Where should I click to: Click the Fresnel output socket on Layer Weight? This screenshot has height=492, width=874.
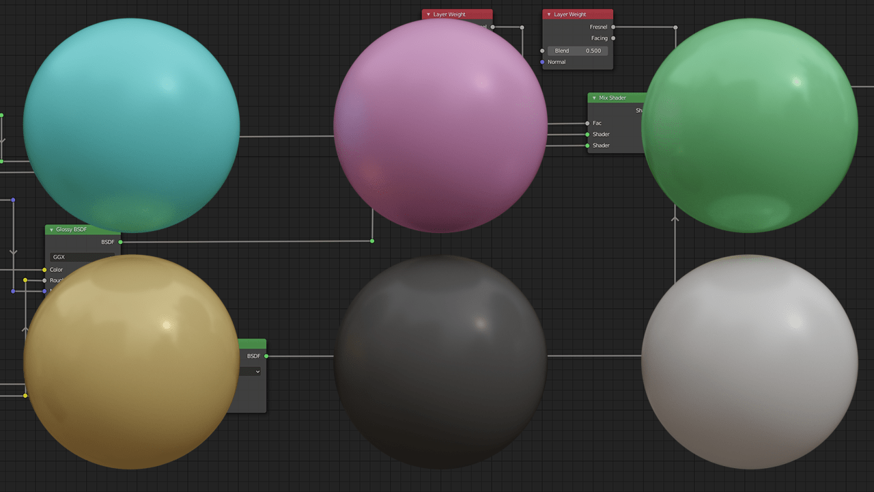pyautogui.click(x=612, y=27)
